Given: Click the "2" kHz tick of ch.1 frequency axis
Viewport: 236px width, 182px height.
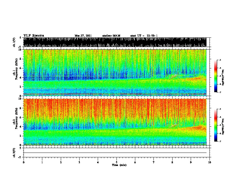Looking at the screenshot, I should [x=21, y=87].
